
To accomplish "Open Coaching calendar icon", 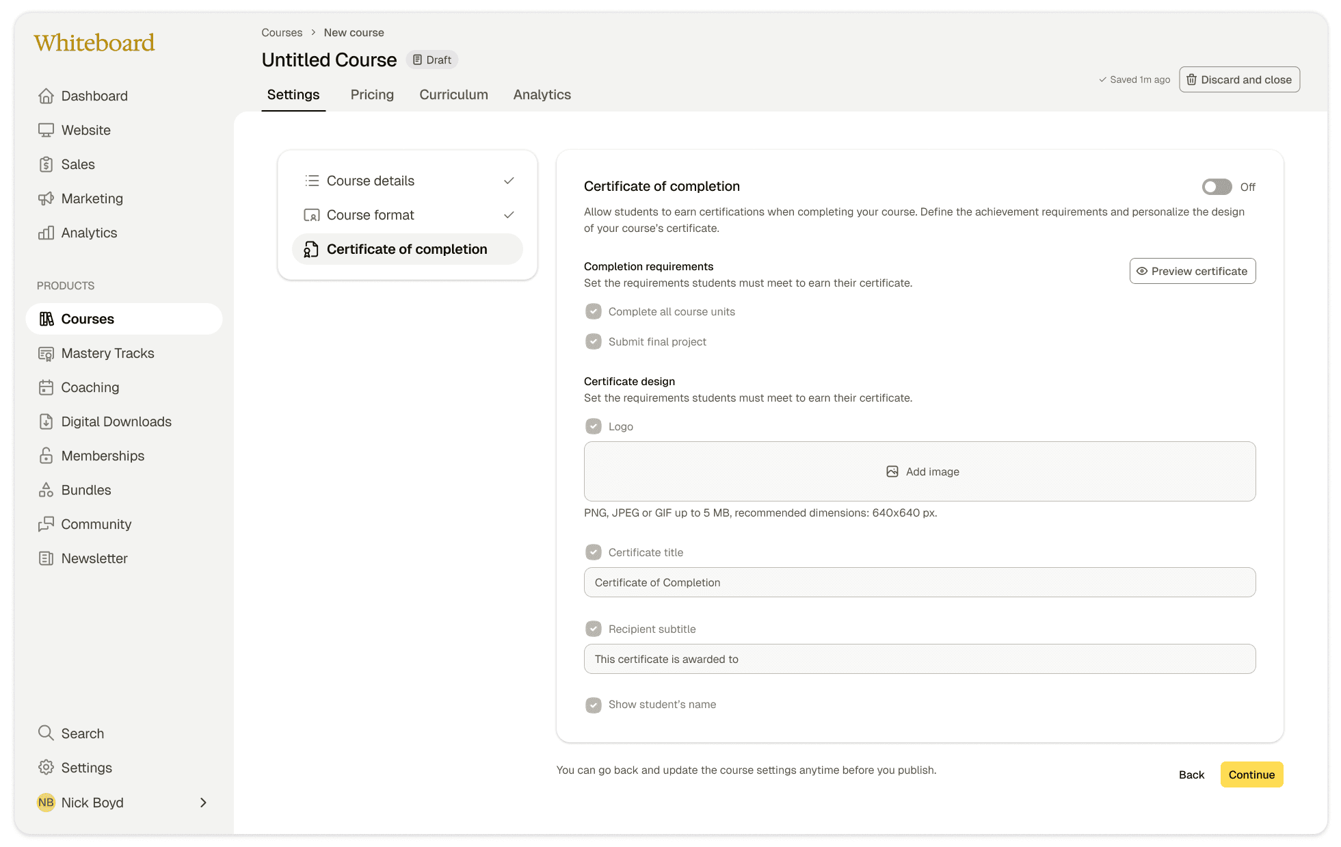I will (x=46, y=387).
